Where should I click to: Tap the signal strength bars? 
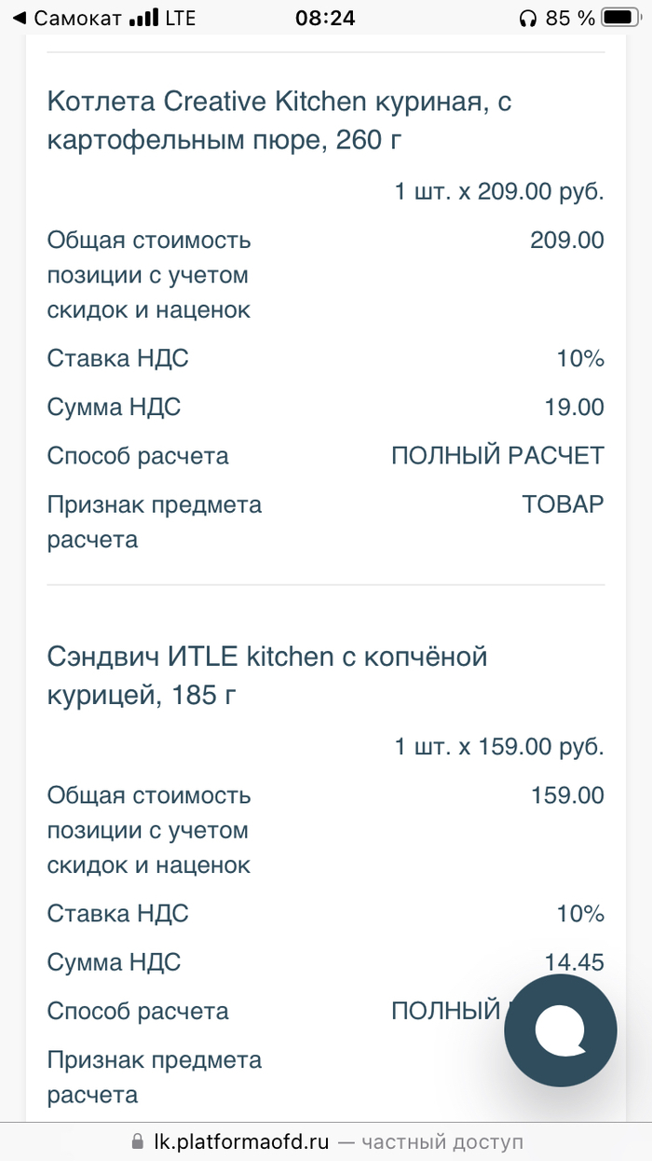click(x=143, y=18)
